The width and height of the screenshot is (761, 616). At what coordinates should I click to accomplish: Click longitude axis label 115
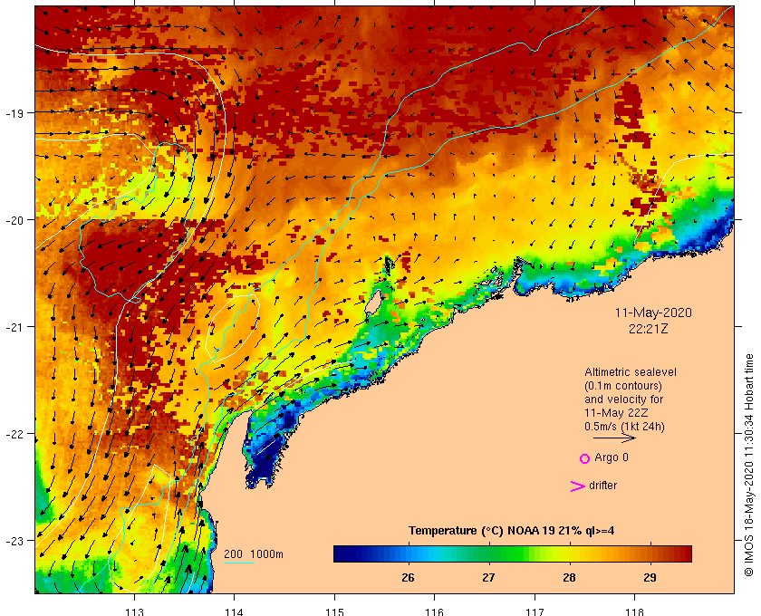334,611
